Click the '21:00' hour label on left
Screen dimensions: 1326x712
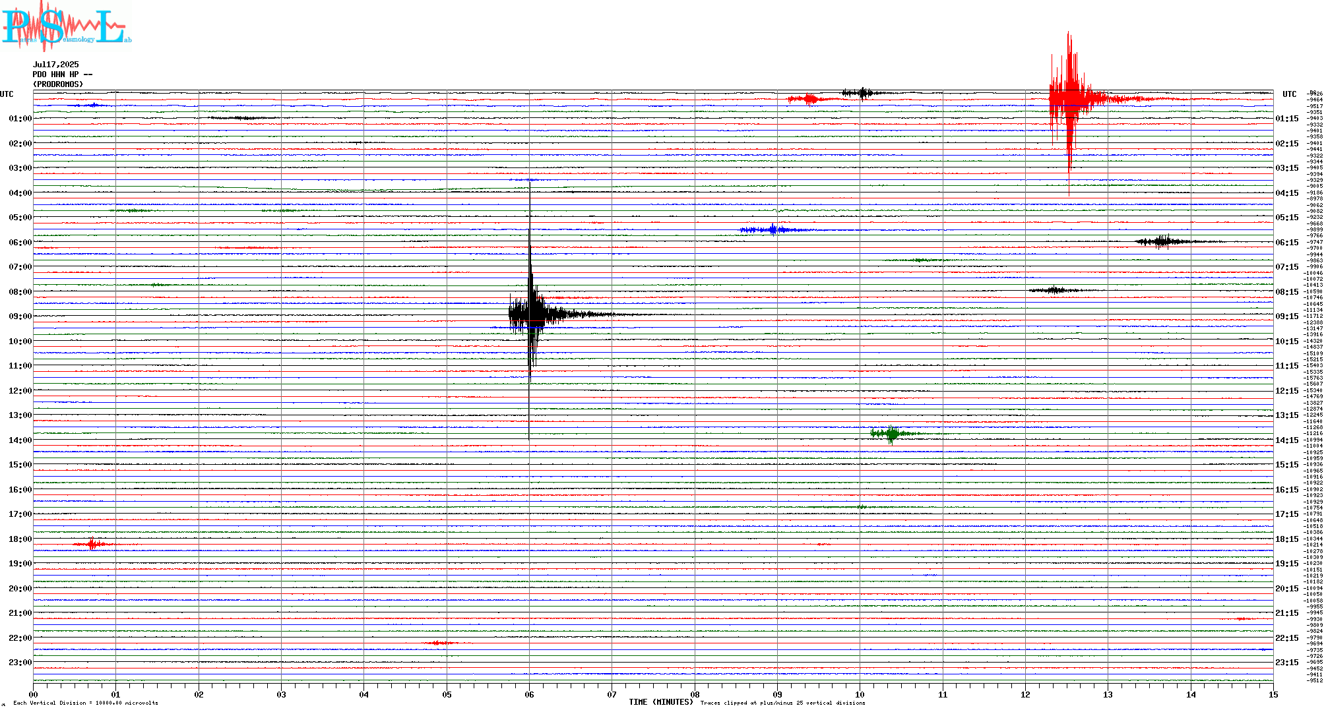coord(20,613)
